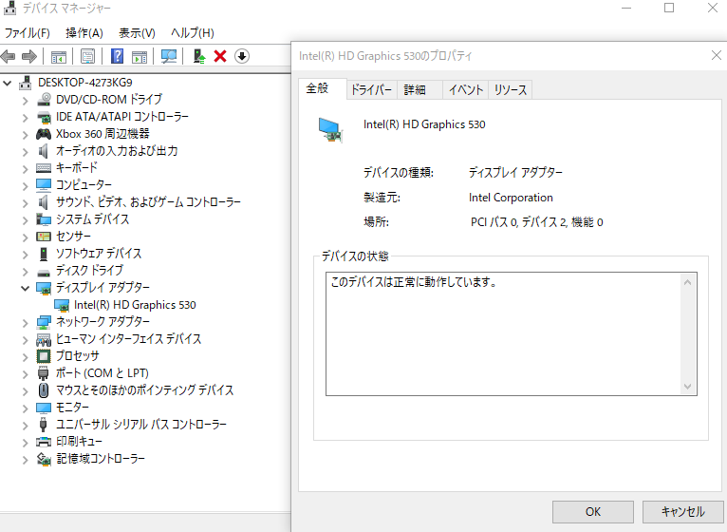This screenshot has width=727, height=532.
Task: Click the ヒューマン インターフェイス デバイス icon
Action: tap(44, 340)
